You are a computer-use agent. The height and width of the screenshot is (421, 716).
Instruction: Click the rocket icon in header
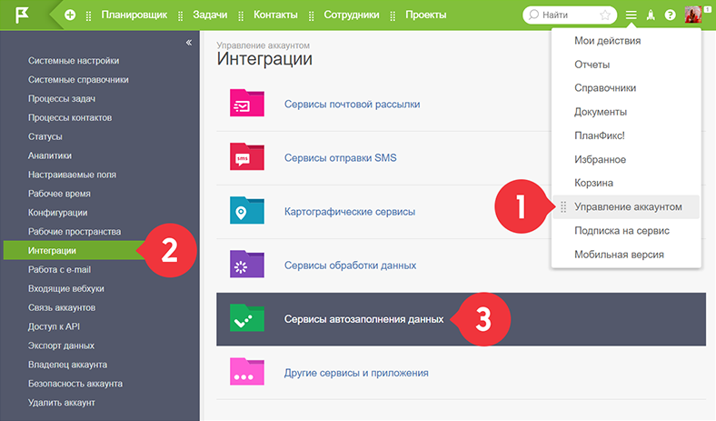(x=651, y=15)
